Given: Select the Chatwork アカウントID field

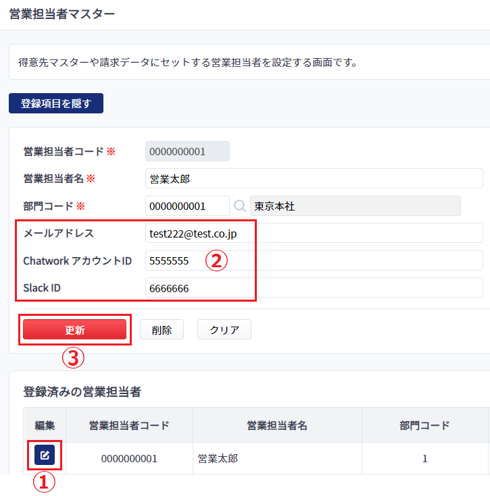Looking at the screenshot, I should click(x=314, y=260).
